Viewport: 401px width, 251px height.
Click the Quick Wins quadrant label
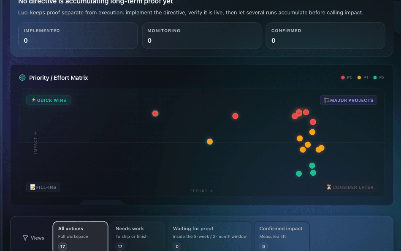pyautogui.click(x=49, y=100)
